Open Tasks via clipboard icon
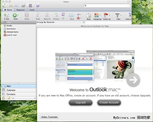The height and width of the screenshot is (122, 153). tap(3, 98)
